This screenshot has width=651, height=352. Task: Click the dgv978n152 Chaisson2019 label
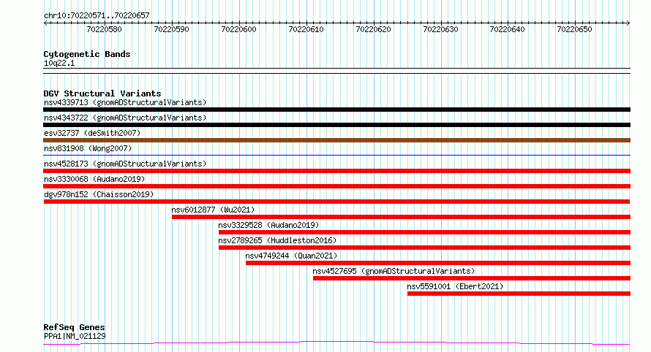pos(99,194)
